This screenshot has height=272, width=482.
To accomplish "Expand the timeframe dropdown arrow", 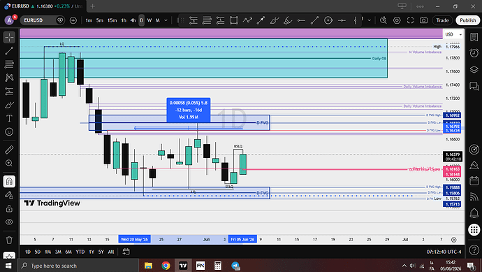I will (166, 20).
